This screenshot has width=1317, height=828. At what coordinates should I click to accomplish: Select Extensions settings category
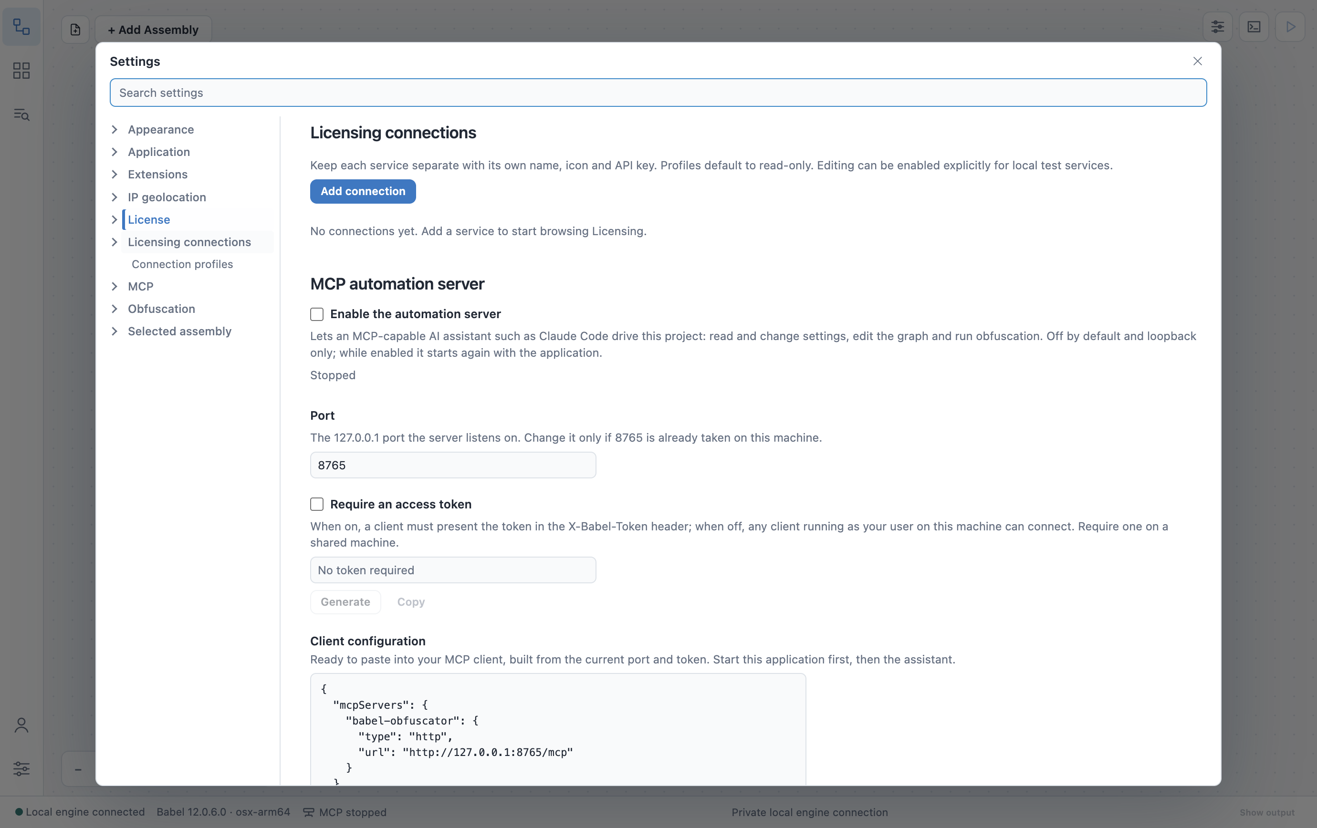(157, 175)
